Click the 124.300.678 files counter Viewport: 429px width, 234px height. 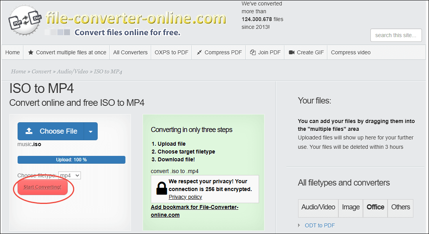263,20
